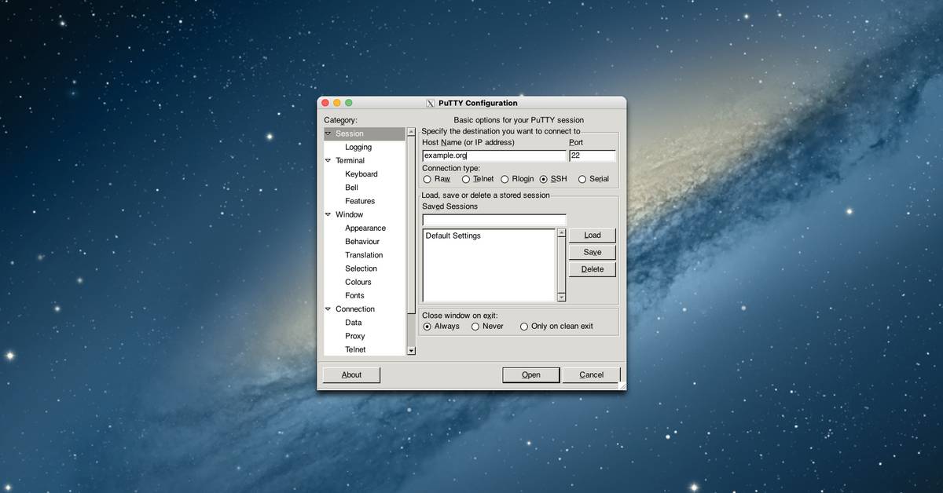943x493 pixels.
Task: Select Raw connection type
Action: tap(427, 179)
